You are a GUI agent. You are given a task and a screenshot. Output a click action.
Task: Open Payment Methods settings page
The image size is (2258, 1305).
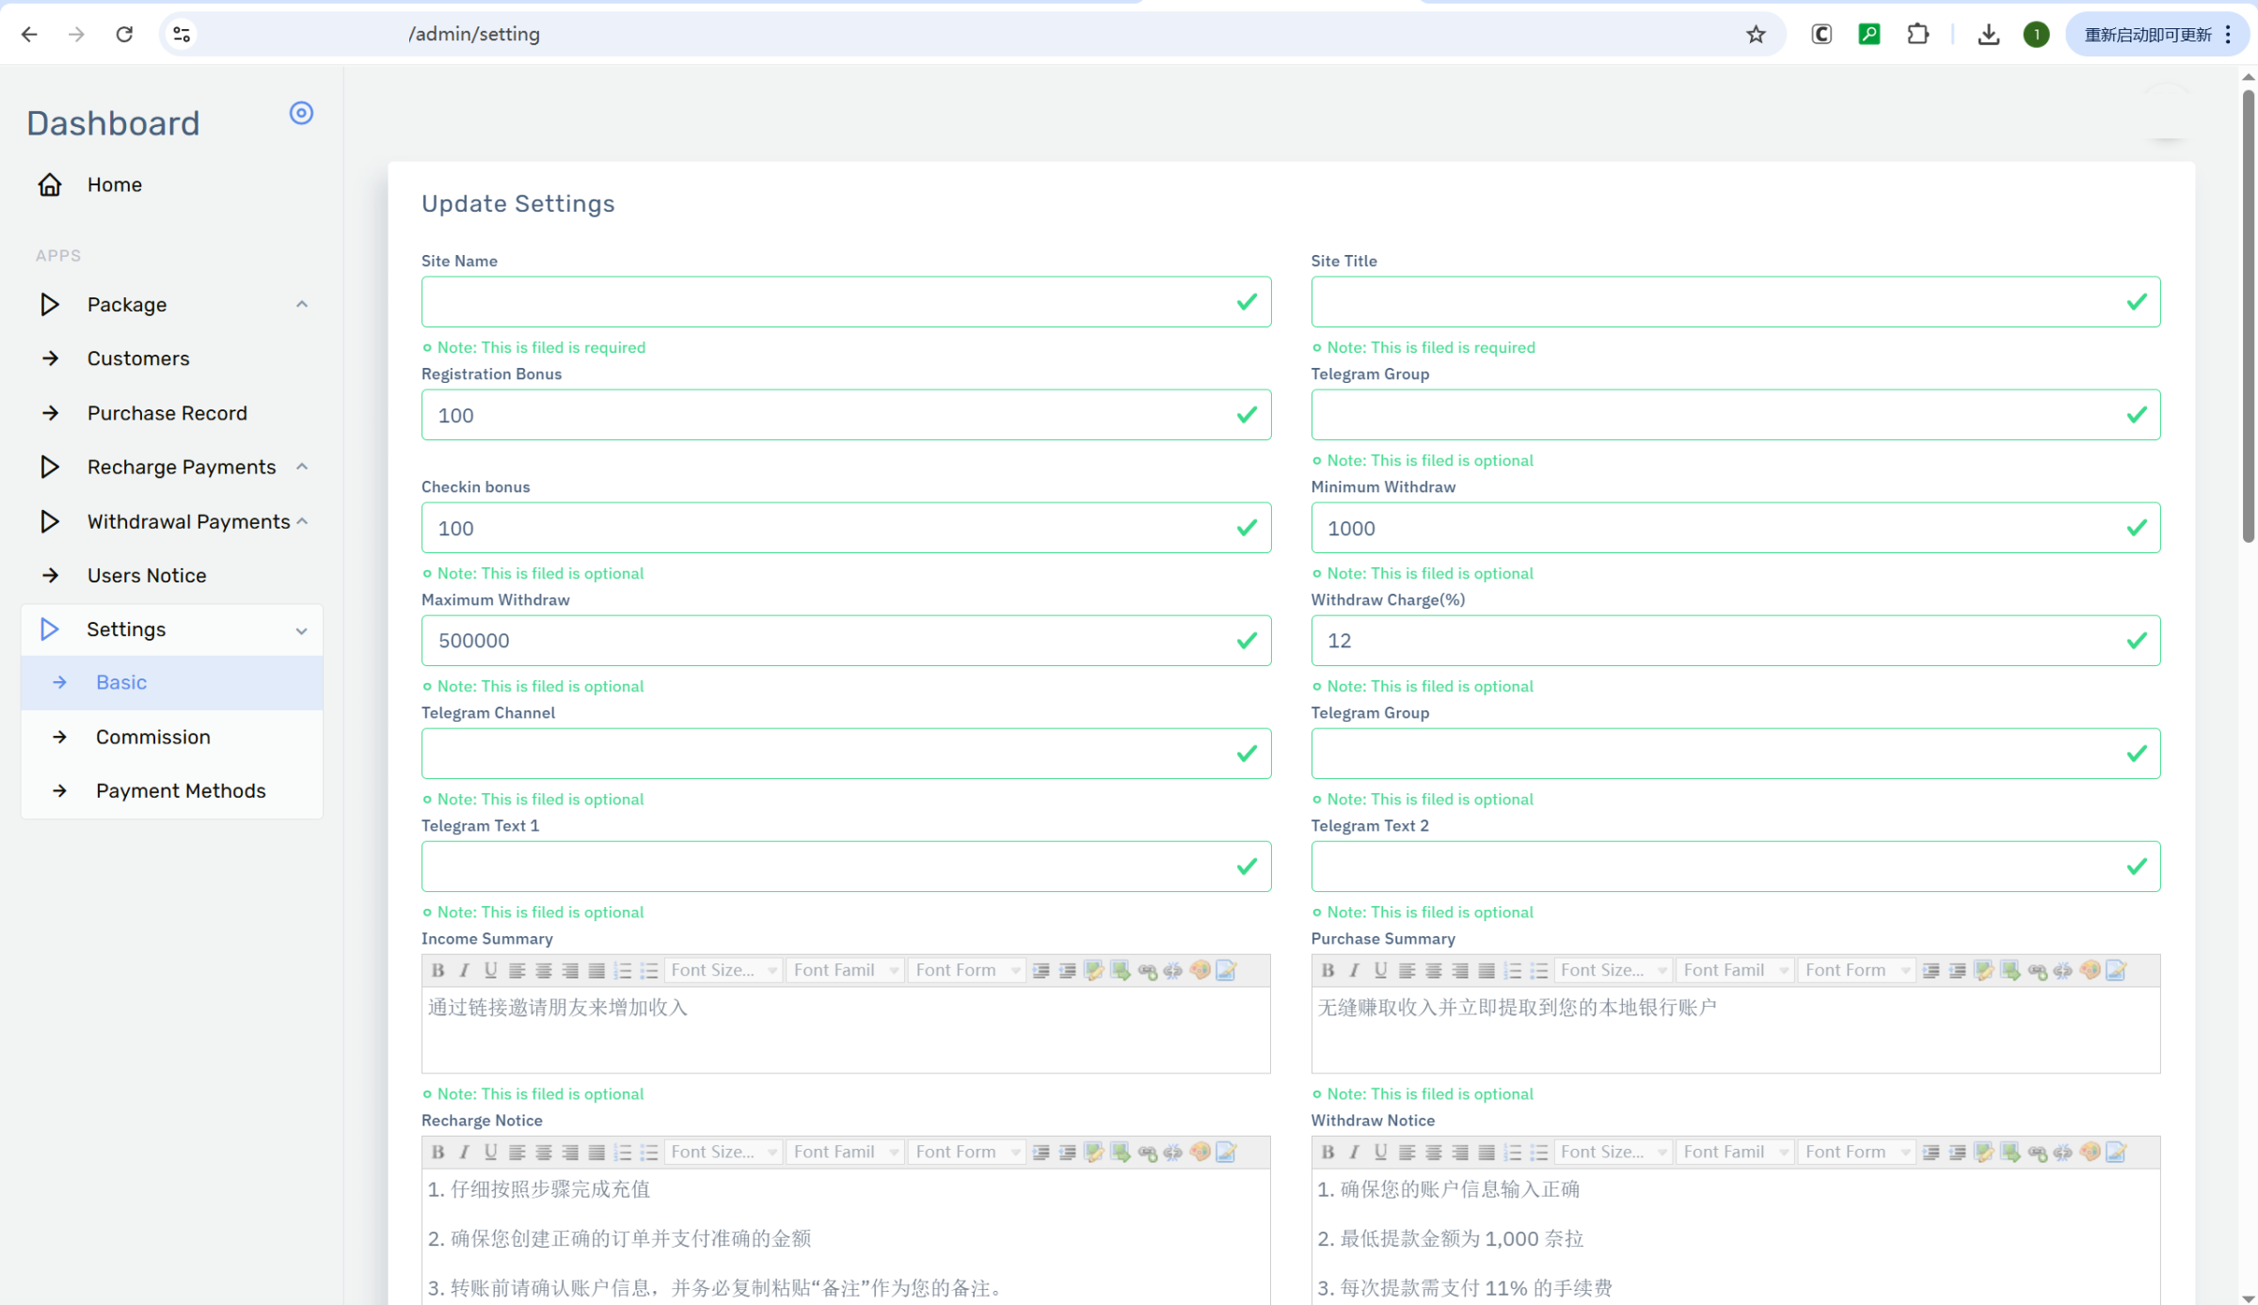point(181,790)
